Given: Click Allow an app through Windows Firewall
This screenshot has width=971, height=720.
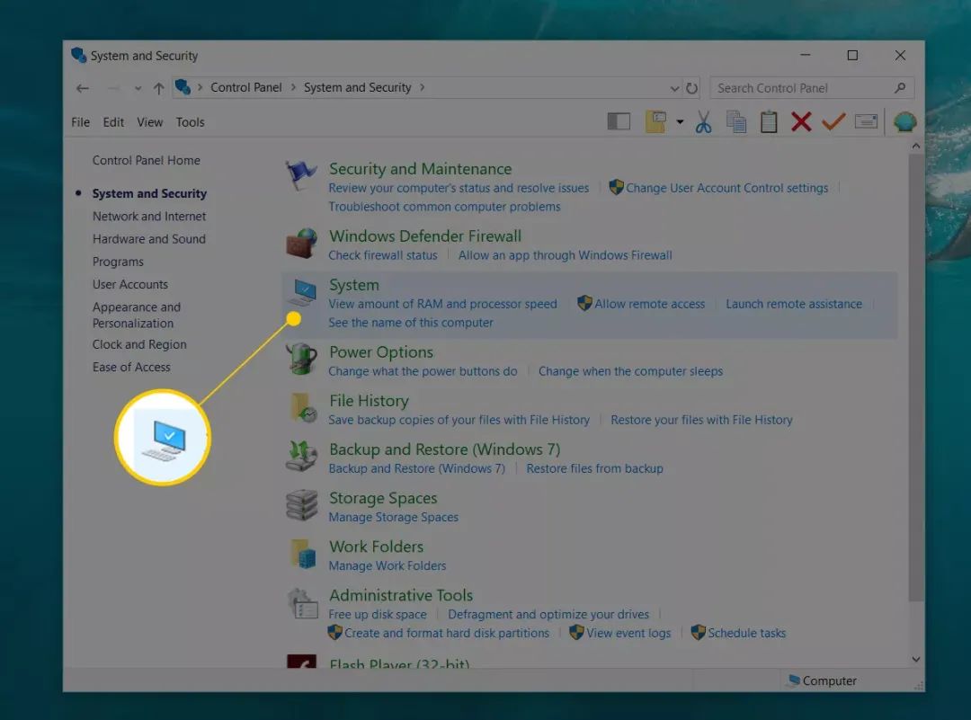Looking at the screenshot, I should [x=566, y=255].
